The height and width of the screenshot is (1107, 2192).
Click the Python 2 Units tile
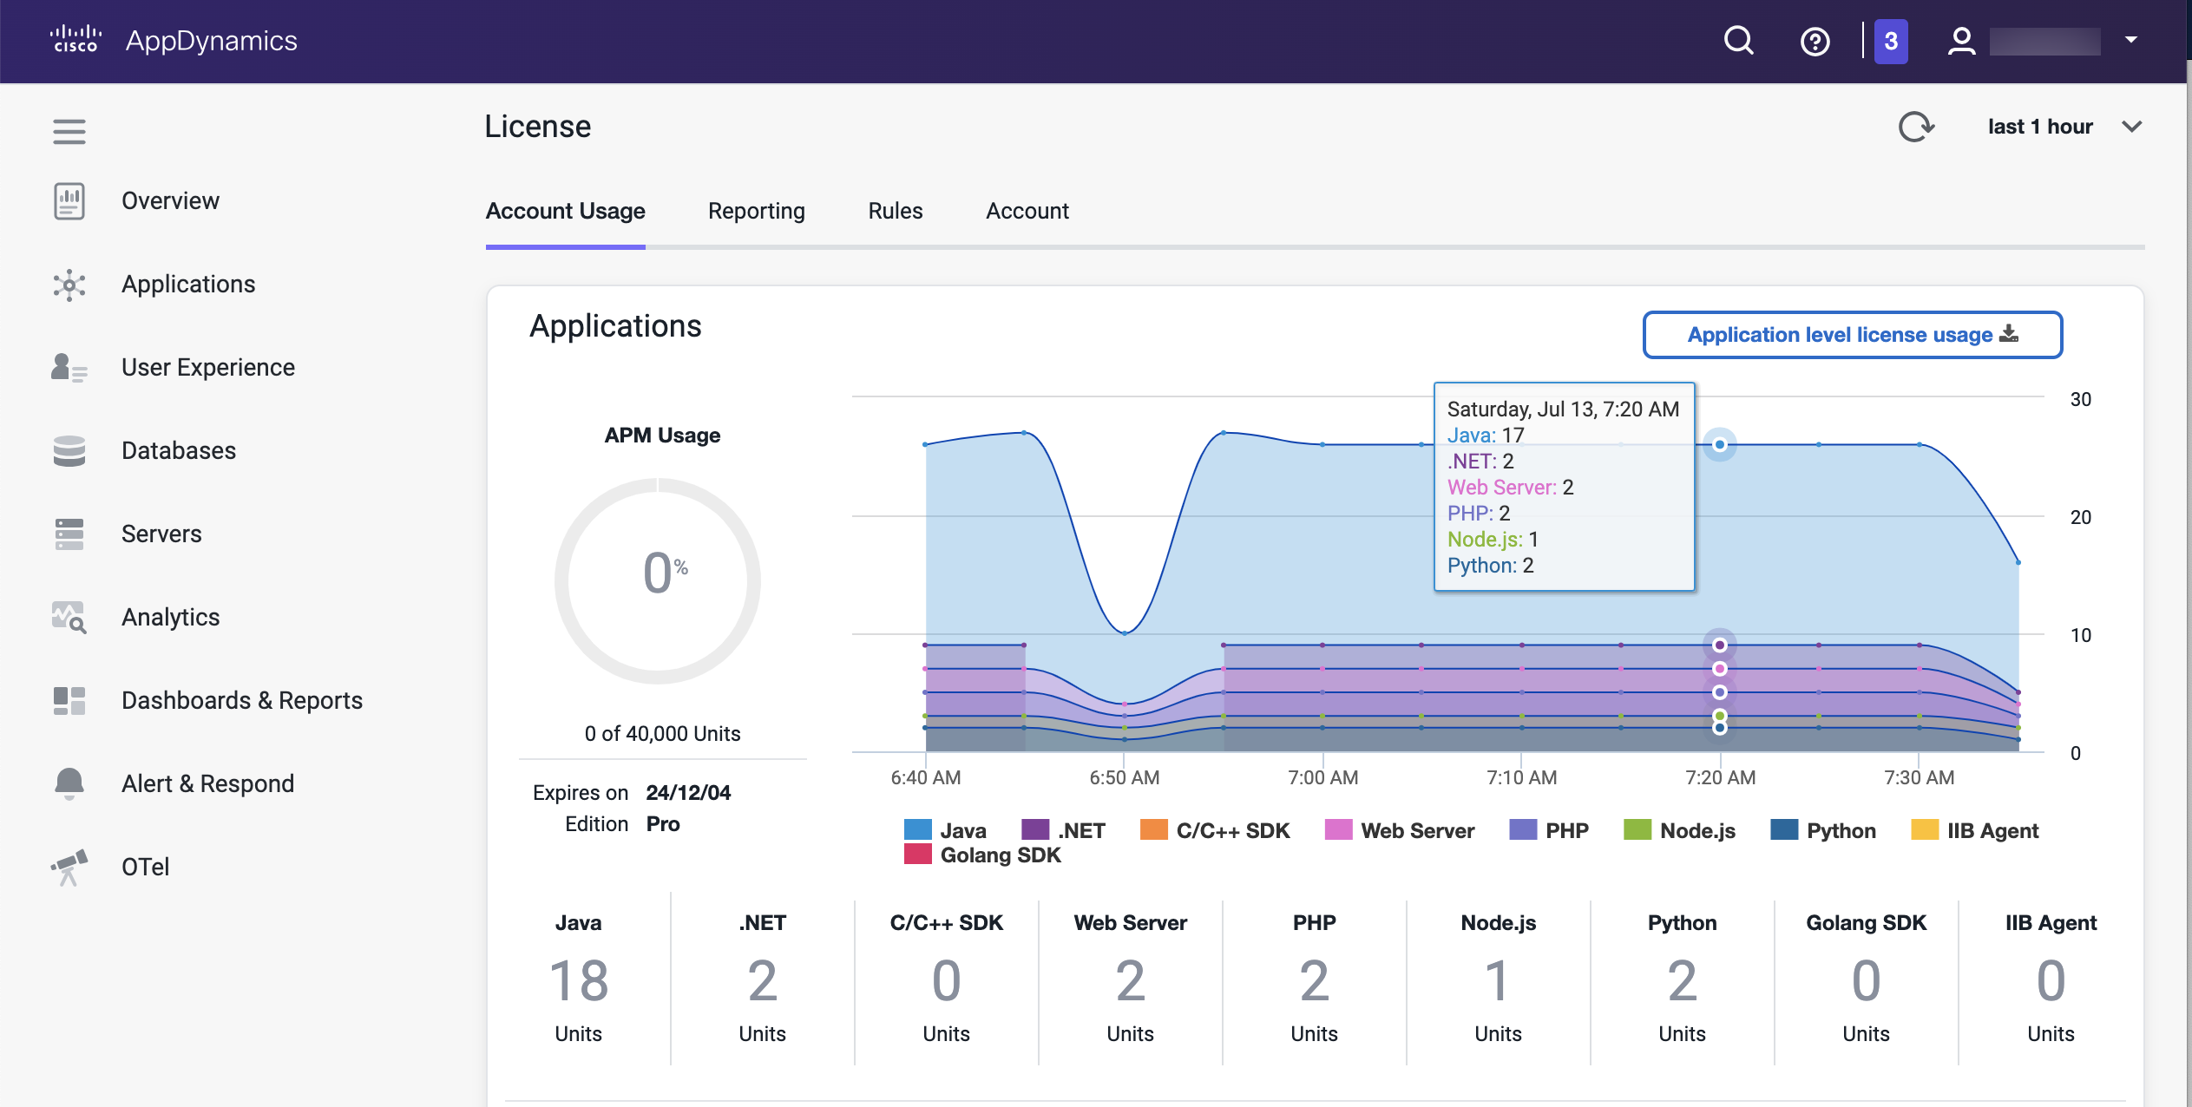(x=1683, y=979)
